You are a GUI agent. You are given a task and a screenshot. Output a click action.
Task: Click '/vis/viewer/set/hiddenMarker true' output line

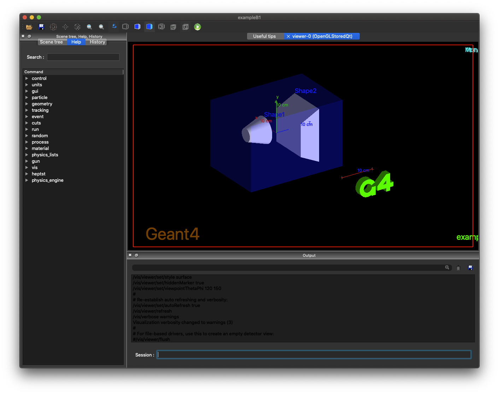(x=169, y=283)
